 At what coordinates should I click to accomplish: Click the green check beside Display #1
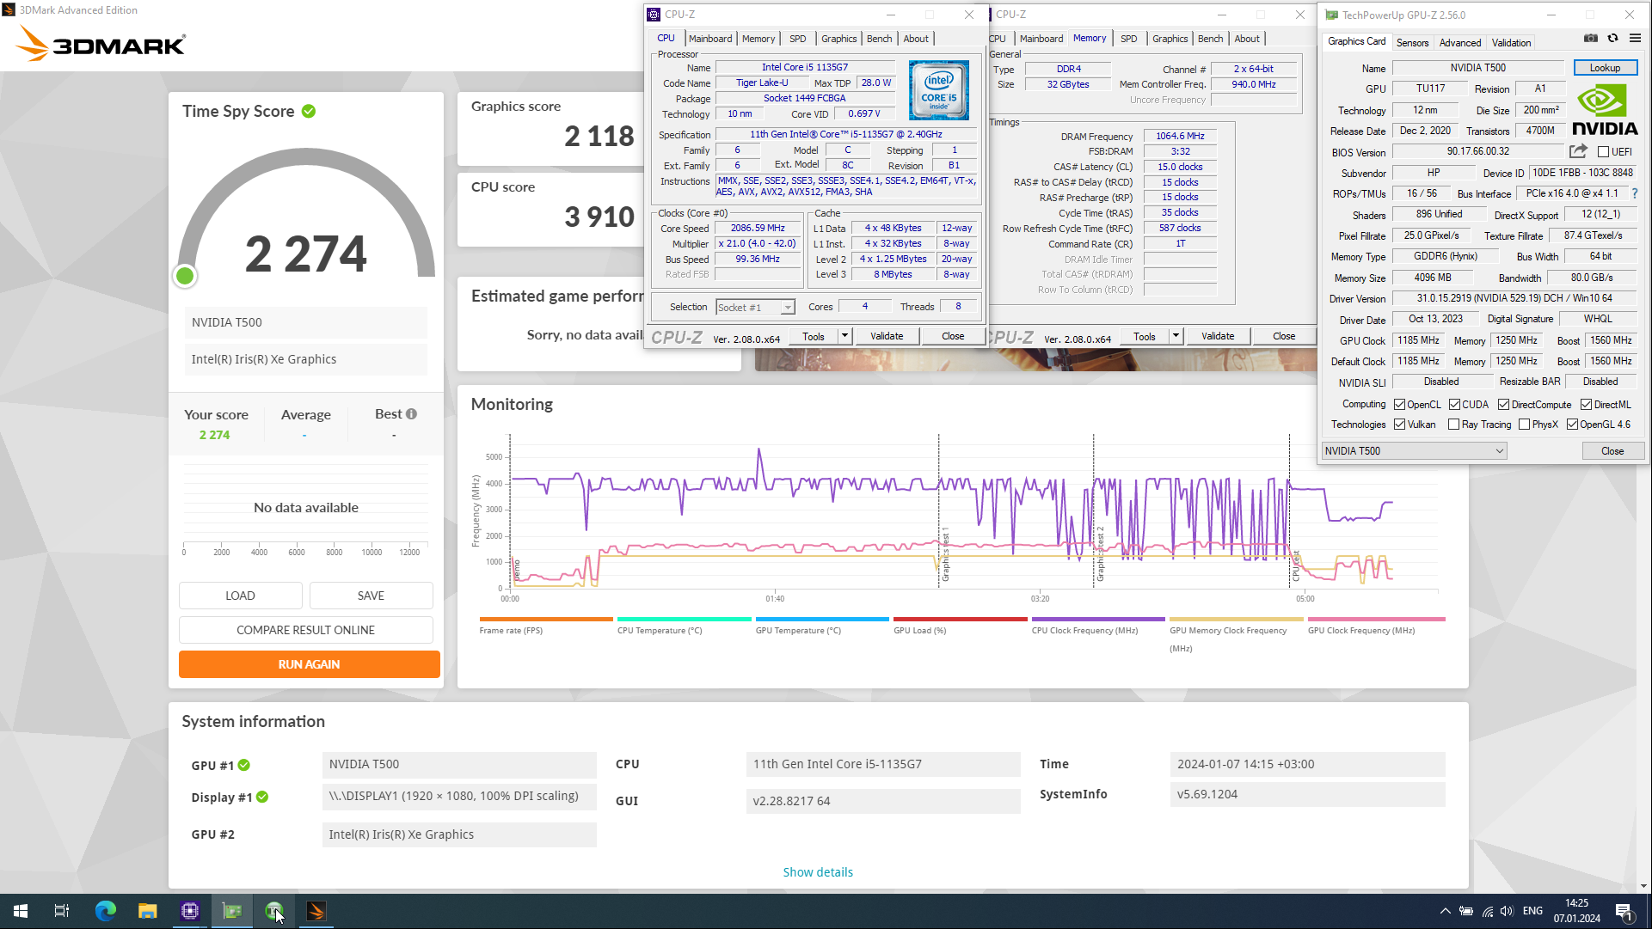[262, 797]
